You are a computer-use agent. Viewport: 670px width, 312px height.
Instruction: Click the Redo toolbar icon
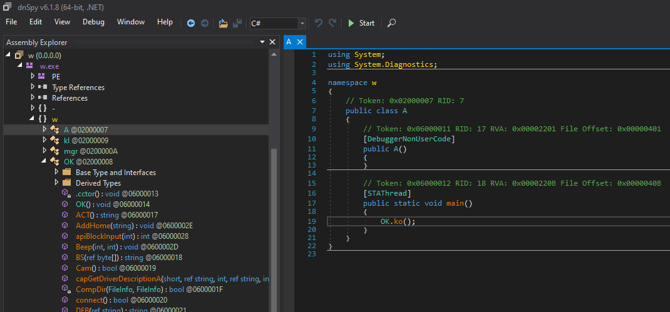[x=332, y=23]
